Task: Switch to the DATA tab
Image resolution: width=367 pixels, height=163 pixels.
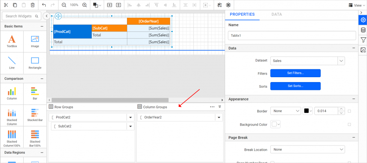Action: pos(277,15)
